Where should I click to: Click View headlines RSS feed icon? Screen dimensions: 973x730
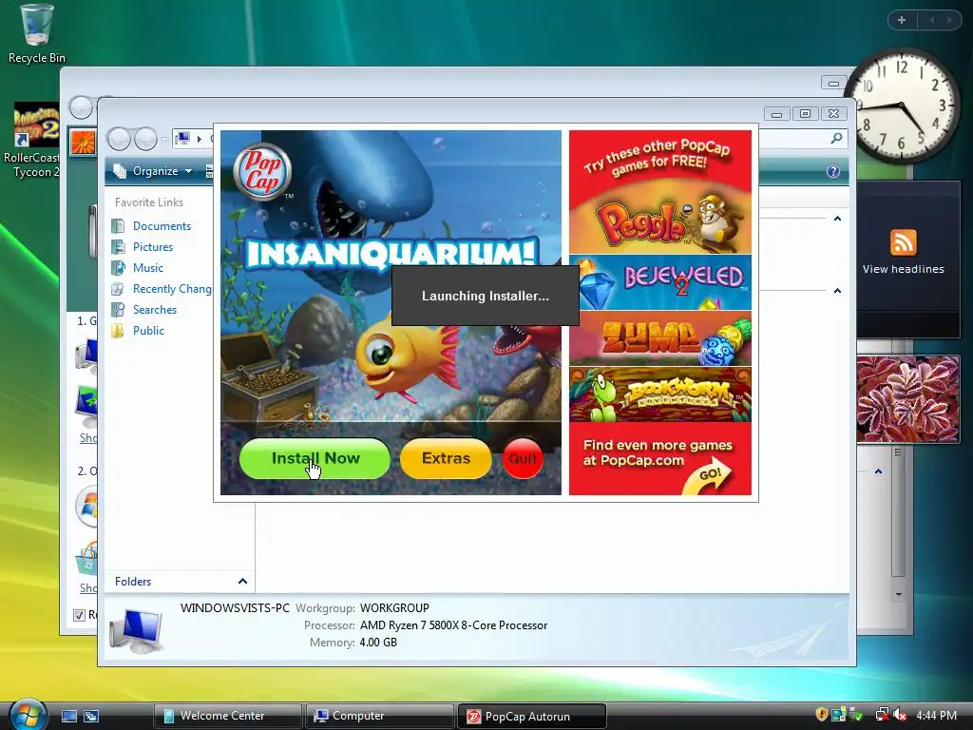903,242
